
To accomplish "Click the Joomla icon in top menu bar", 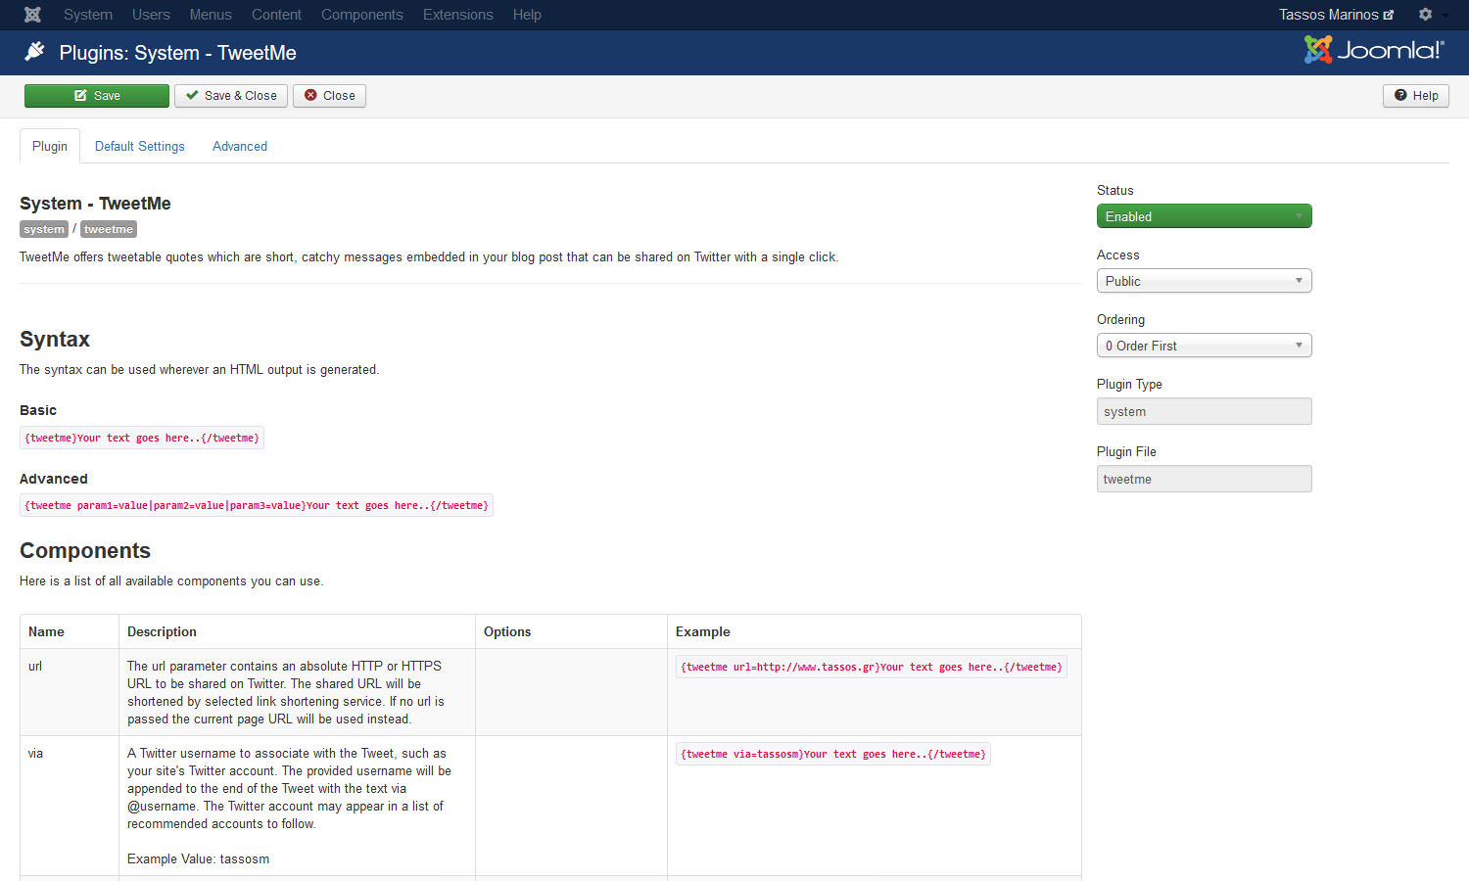I will click(32, 15).
